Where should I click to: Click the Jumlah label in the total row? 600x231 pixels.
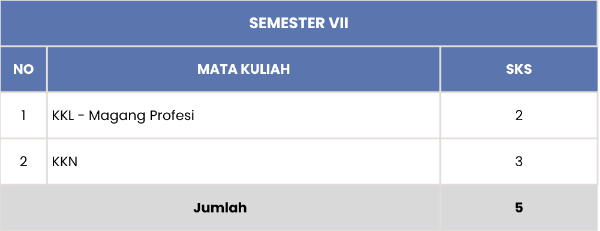(x=220, y=208)
